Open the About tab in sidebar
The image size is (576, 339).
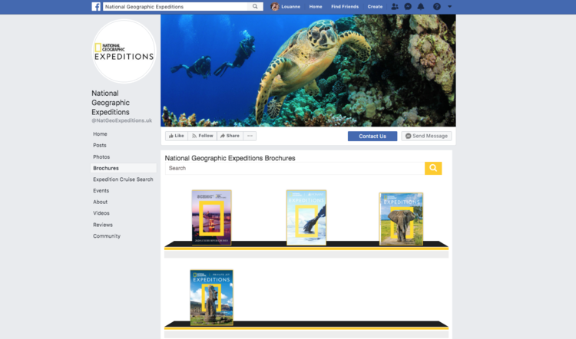(101, 202)
